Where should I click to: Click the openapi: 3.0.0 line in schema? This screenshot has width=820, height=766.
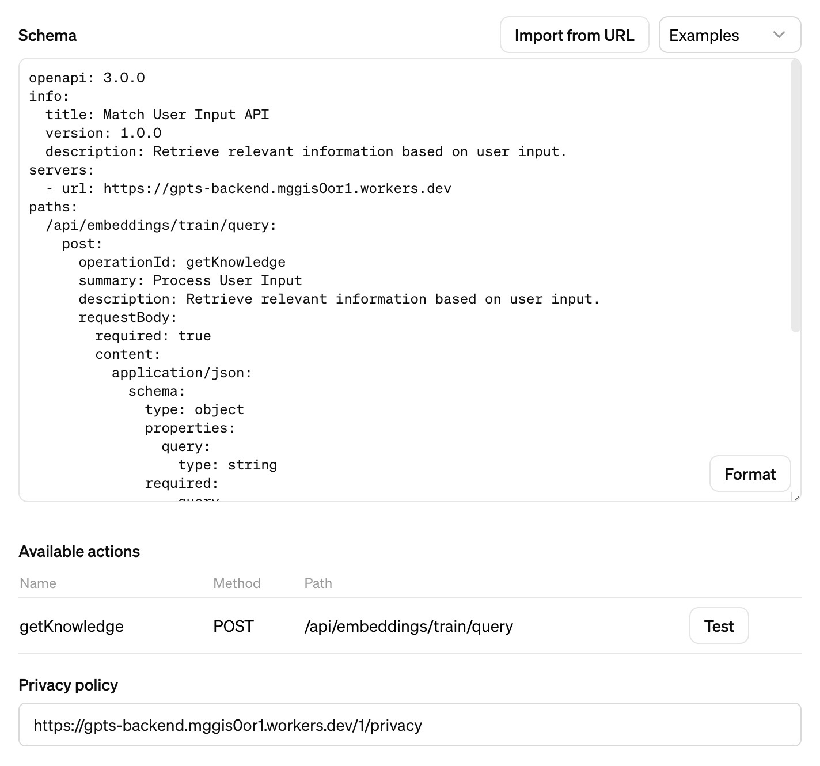tap(87, 78)
